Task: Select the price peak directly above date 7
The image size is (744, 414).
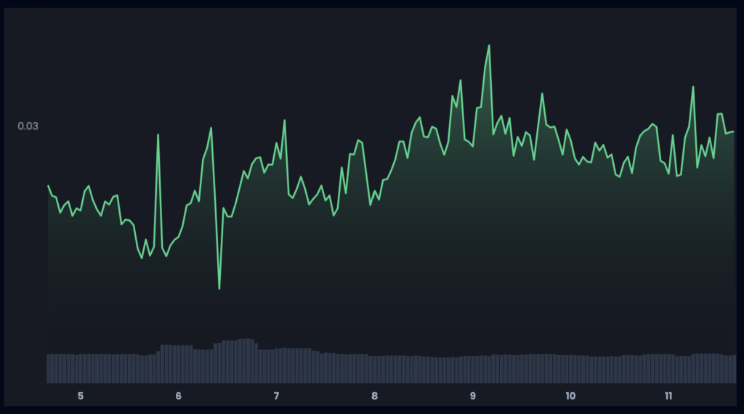Action: (x=284, y=121)
